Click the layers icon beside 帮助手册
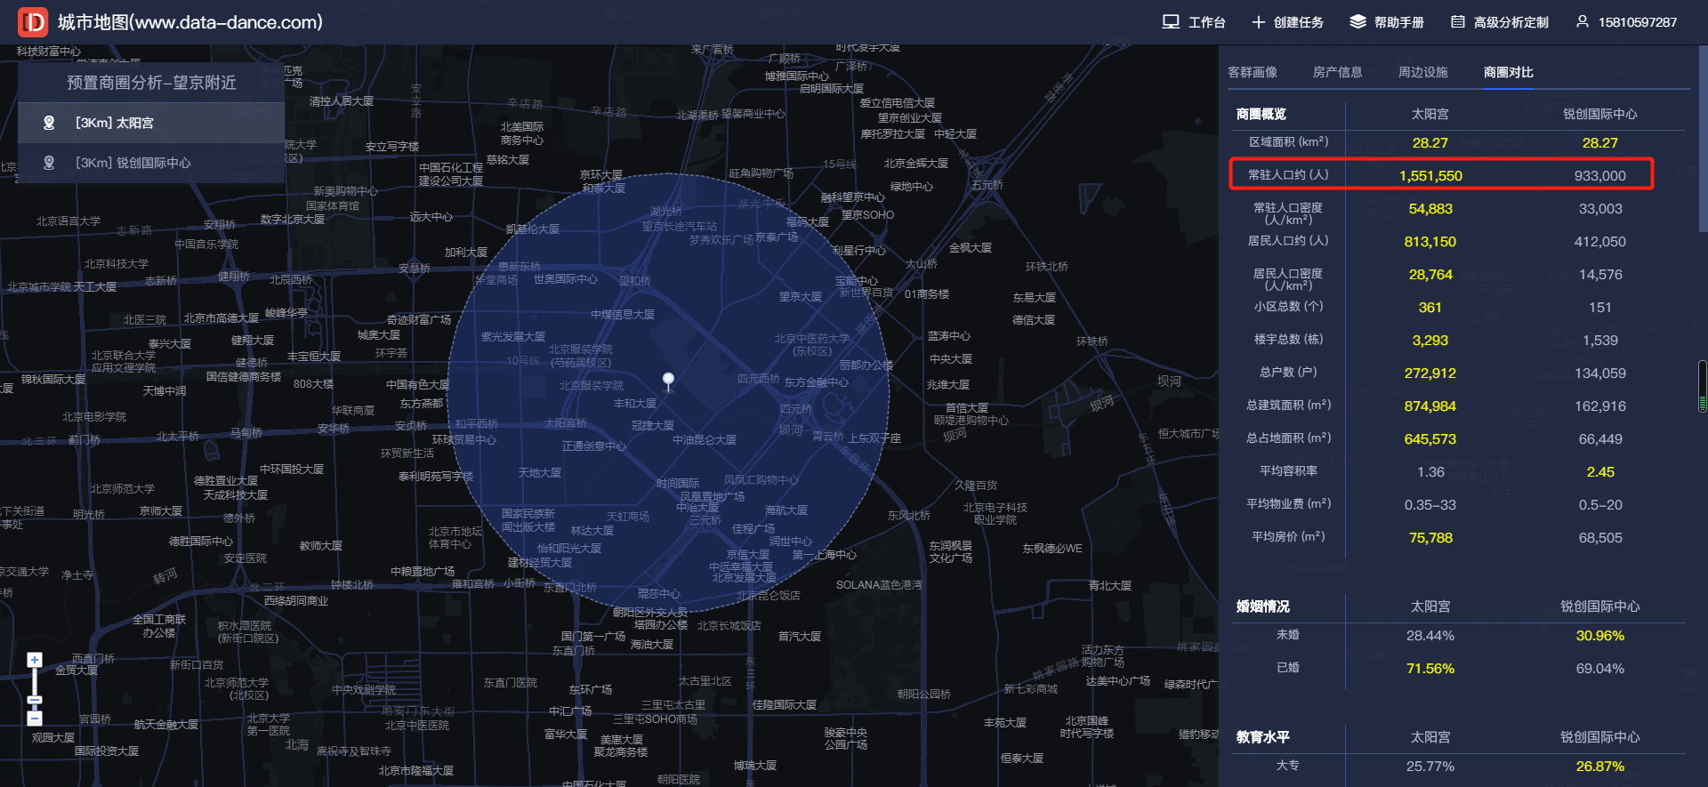 (x=1358, y=21)
